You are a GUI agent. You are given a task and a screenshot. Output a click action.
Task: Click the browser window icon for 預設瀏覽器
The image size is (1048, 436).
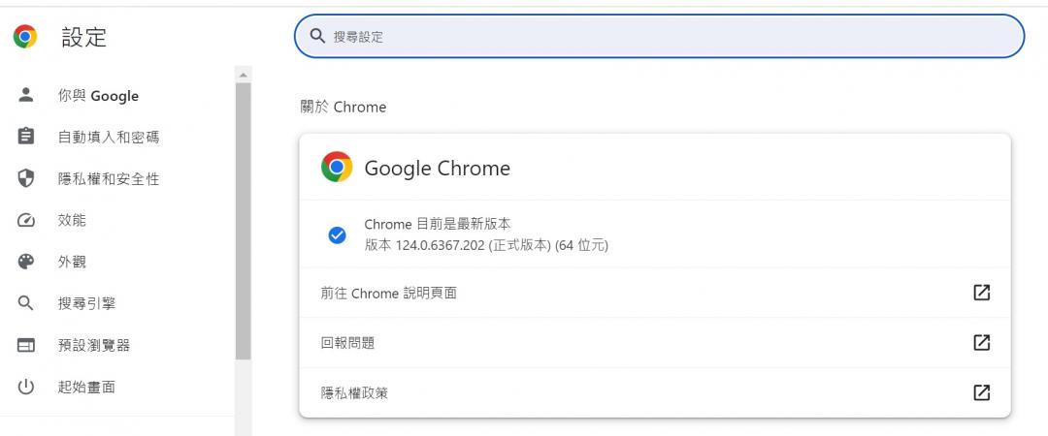(26, 345)
